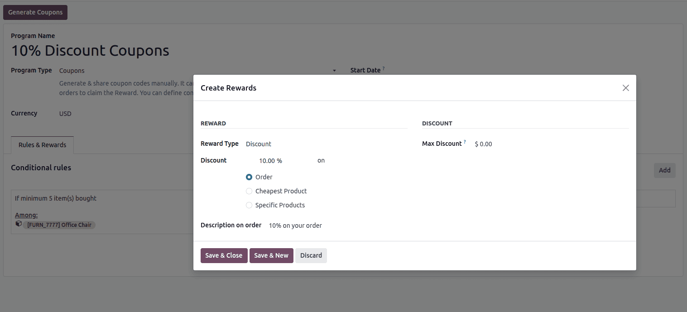Viewport: 687px width, 312px height.
Task: Click Save & Close to save the reward
Action: [x=224, y=255]
